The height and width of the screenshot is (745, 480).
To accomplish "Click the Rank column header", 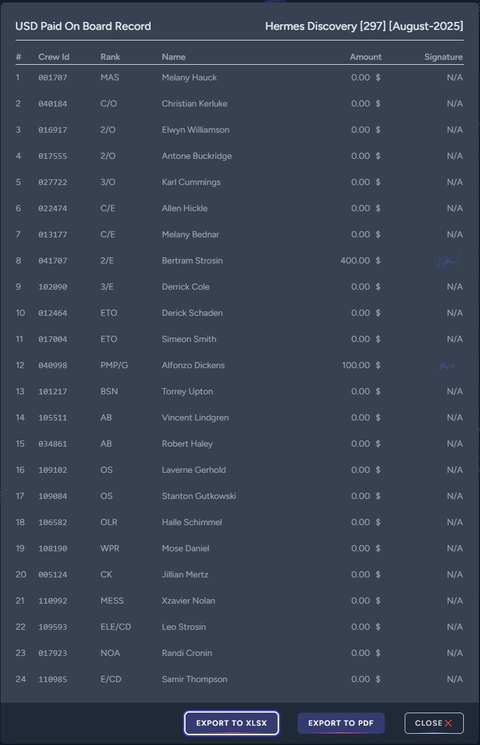I will click(110, 57).
